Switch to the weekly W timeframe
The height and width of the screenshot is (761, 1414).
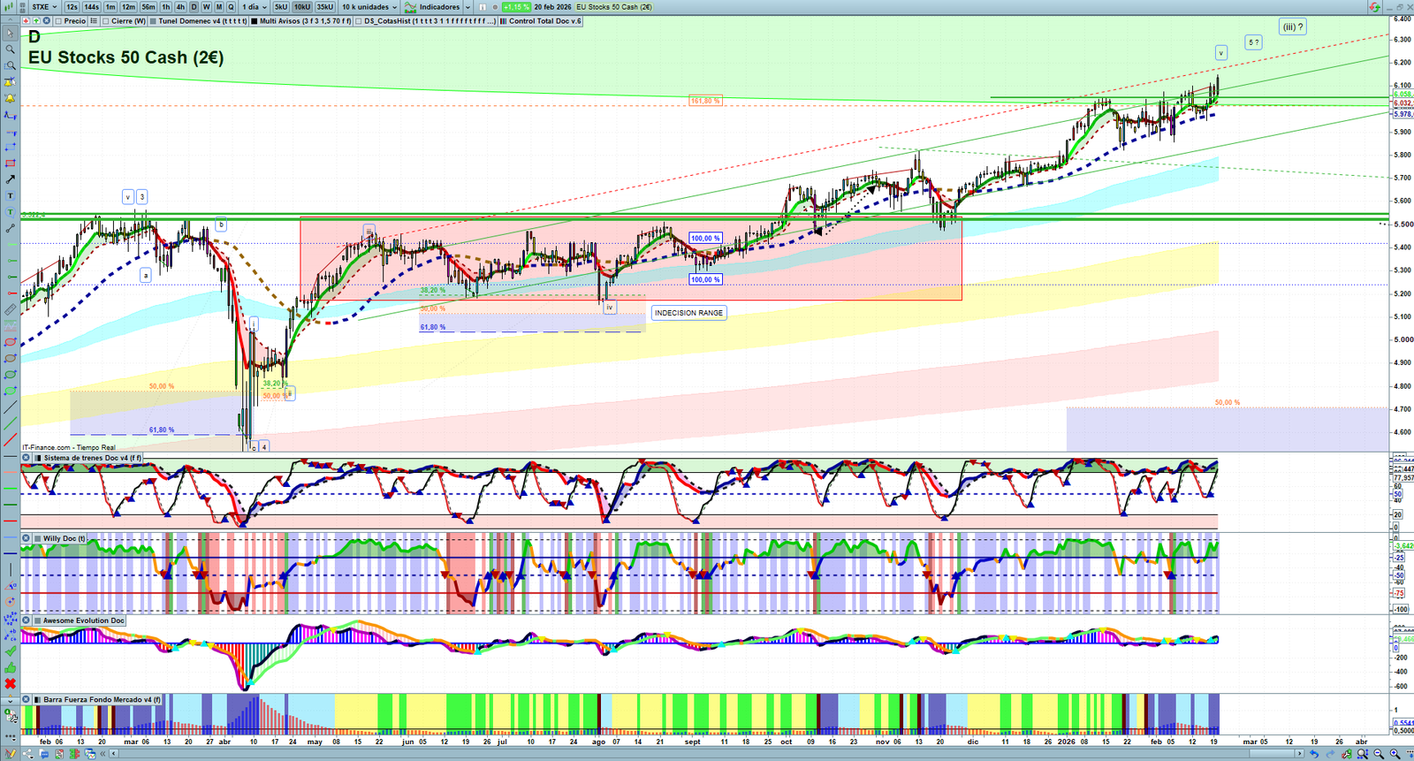[x=207, y=7]
